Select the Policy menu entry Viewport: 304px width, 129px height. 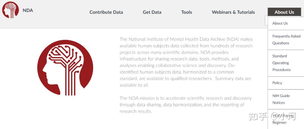[x=277, y=83]
